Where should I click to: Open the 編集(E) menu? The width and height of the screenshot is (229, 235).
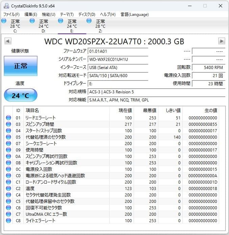[x=31, y=15]
